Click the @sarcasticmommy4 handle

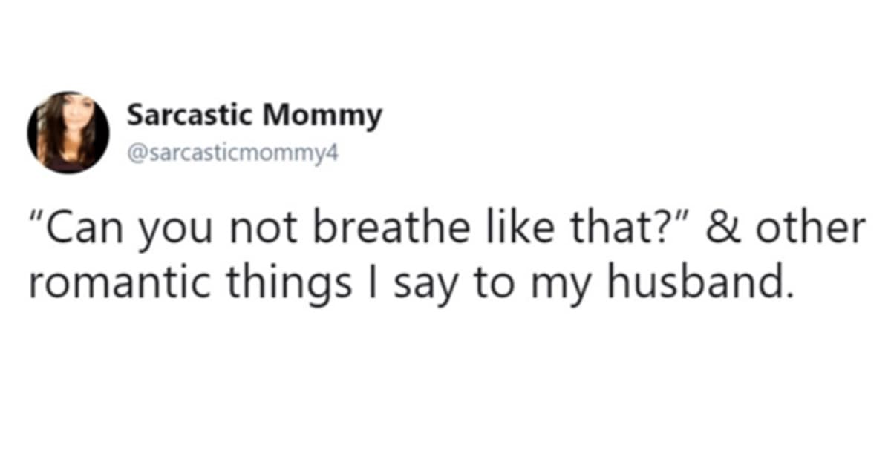pyautogui.click(x=232, y=154)
